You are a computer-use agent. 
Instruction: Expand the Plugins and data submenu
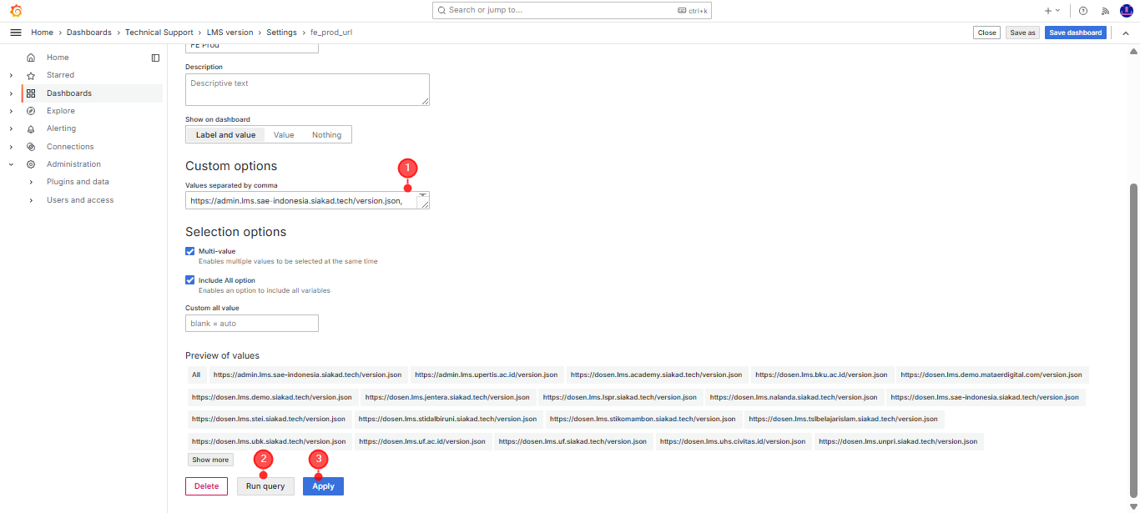point(31,182)
